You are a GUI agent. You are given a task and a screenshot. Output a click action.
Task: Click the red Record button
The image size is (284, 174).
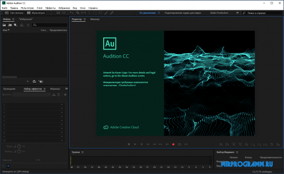(173, 144)
